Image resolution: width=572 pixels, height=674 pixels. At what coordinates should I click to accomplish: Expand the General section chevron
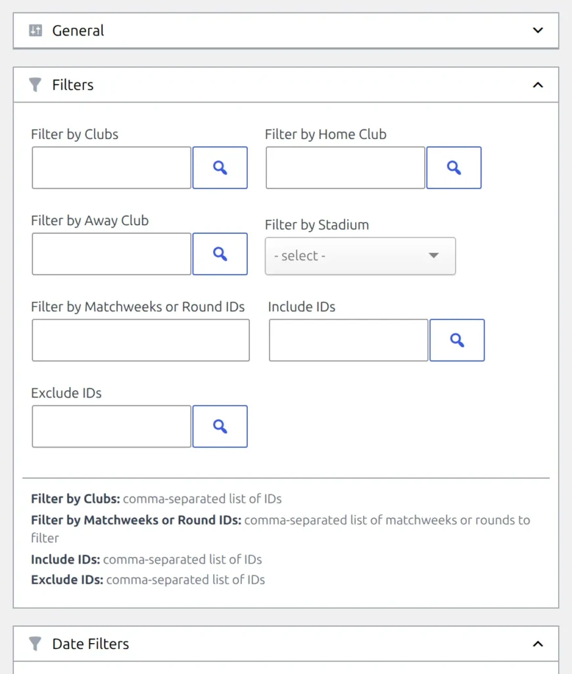[x=538, y=30]
